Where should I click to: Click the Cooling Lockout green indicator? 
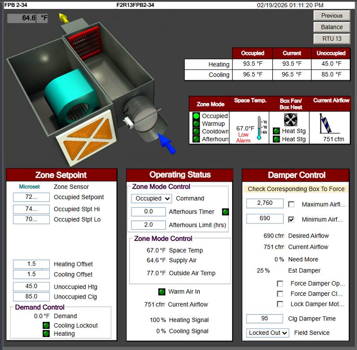(46, 325)
